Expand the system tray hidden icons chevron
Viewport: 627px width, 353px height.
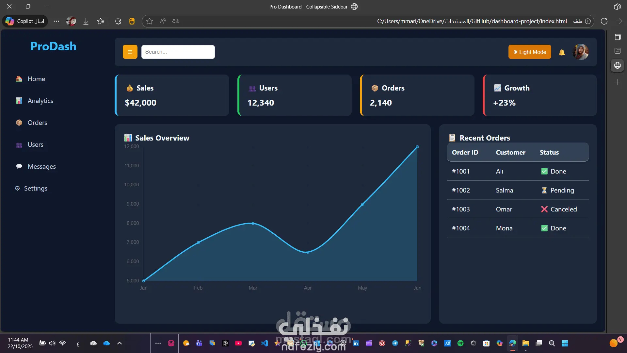[x=120, y=343]
